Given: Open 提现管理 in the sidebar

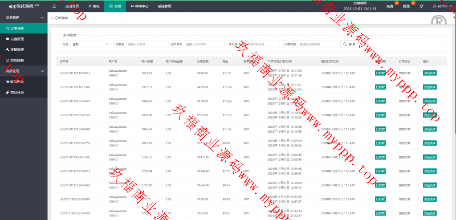Looking at the screenshot, I should point(17,49).
